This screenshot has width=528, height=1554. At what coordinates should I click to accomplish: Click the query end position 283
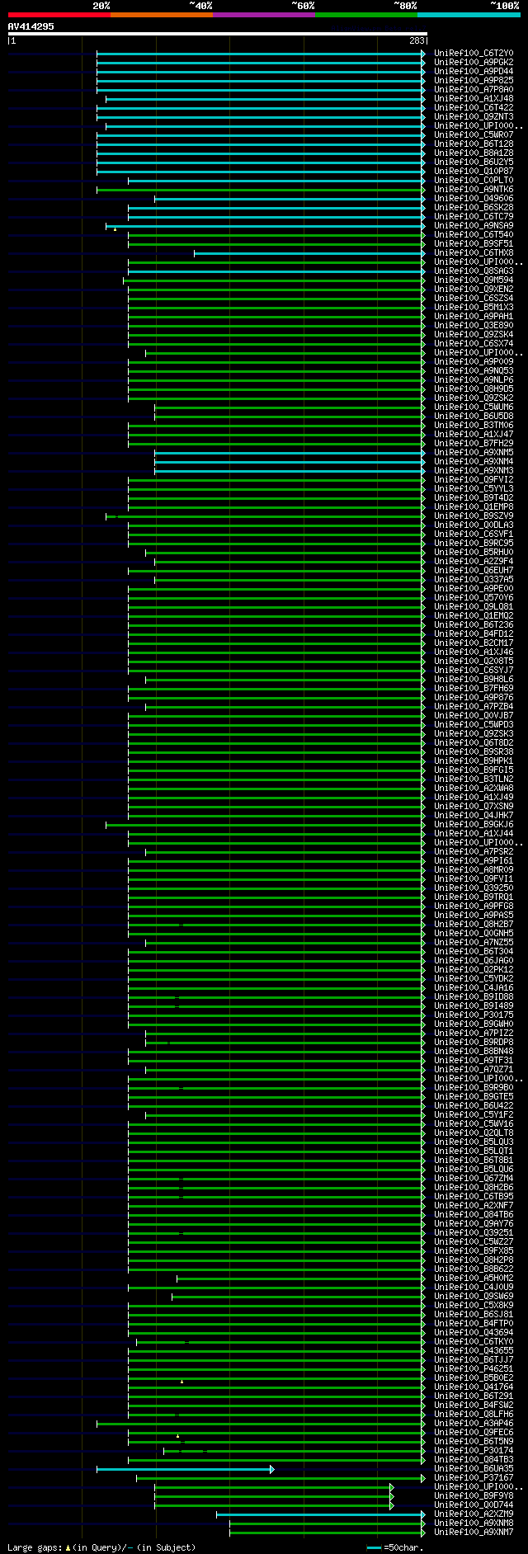pyautogui.click(x=417, y=40)
